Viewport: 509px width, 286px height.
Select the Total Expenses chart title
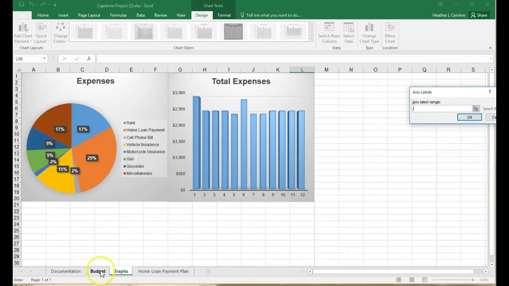click(241, 81)
